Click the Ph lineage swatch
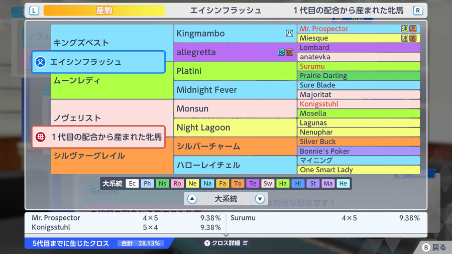 147,183
